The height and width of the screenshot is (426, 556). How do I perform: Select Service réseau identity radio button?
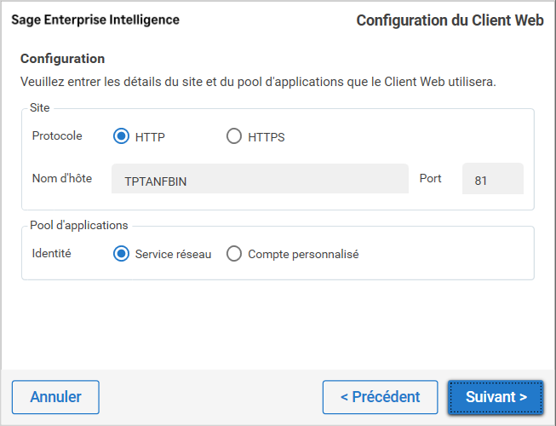[x=122, y=254]
